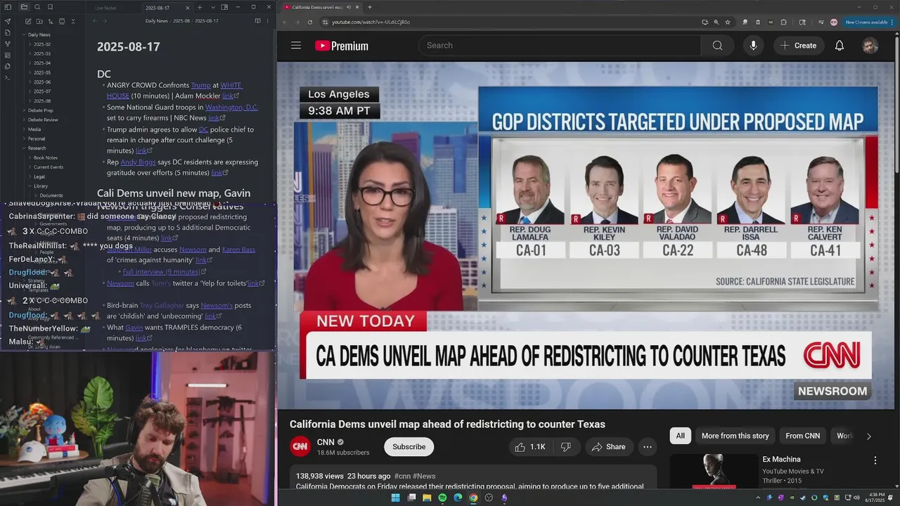Select More from this story chip
The image size is (900, 506).
[735, 436]
